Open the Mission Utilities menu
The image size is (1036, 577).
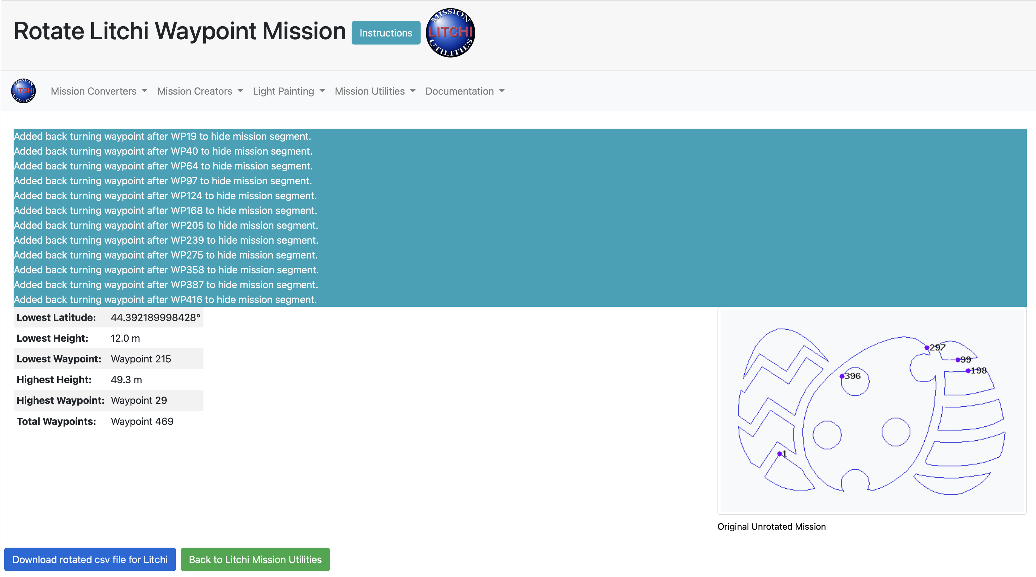point(375,91)
